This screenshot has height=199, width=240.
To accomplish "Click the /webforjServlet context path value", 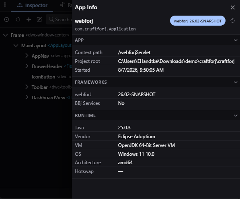I will pyautogui.click(x=134, y=52).
